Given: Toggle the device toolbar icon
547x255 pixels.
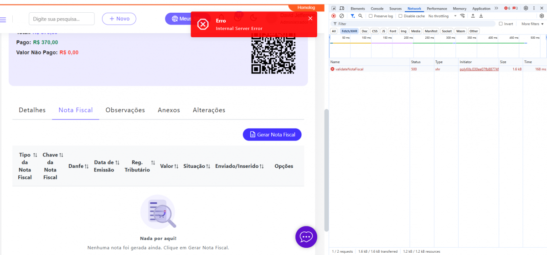Looking at the screenshot, I should tap(341, 9).
